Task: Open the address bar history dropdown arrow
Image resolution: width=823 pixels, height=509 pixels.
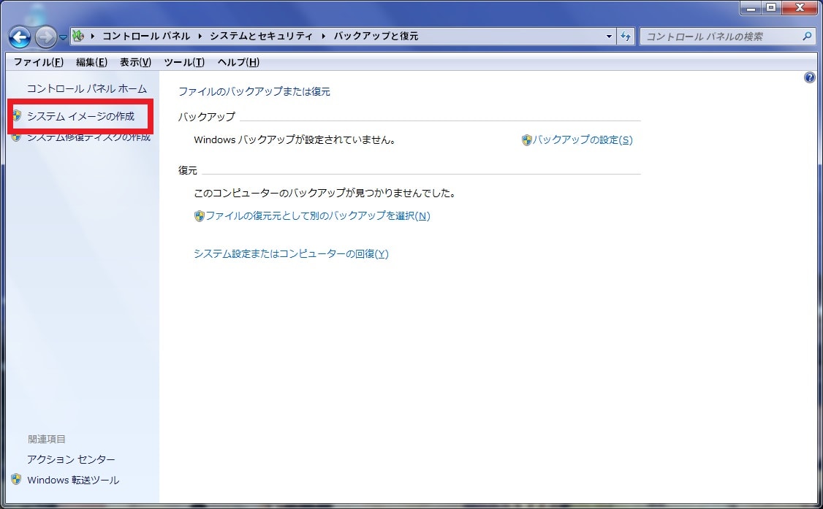Action: coord(610,37)
